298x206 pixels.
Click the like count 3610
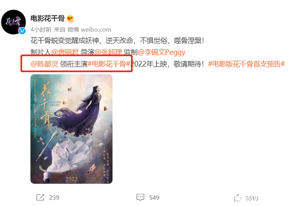251,199
